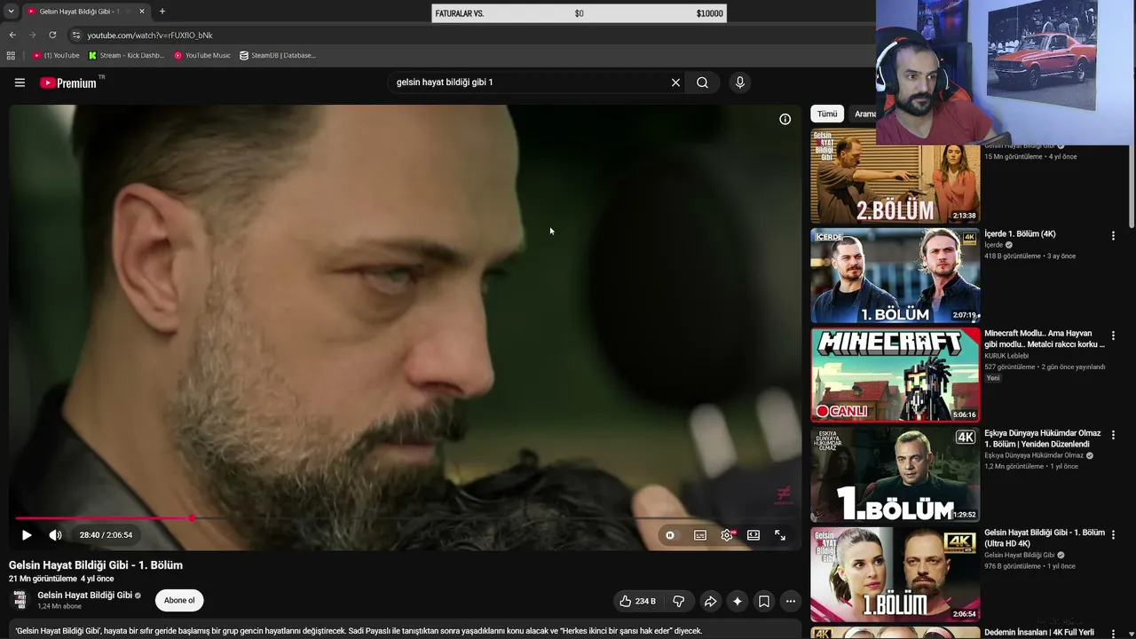Play the paused video

[x=27, y=535]
